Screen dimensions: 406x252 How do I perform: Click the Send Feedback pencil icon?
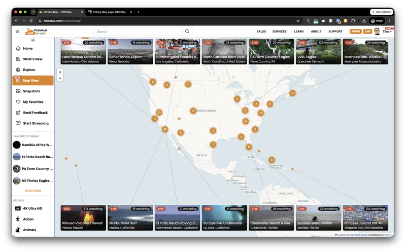[18, 113]
